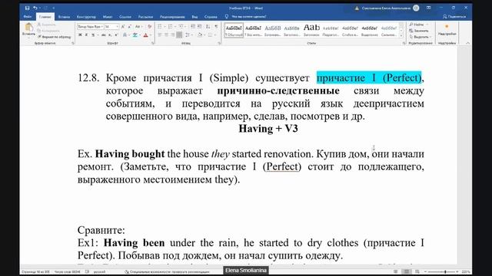The height and width of the screenshot is (276, 492).
Task: Align text to the right
Action: click(x=172, y=35)
